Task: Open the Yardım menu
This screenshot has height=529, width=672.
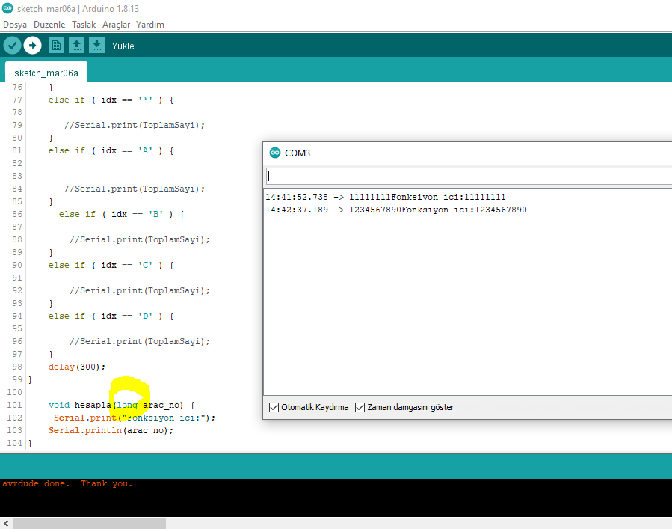Action: [150, 25]
